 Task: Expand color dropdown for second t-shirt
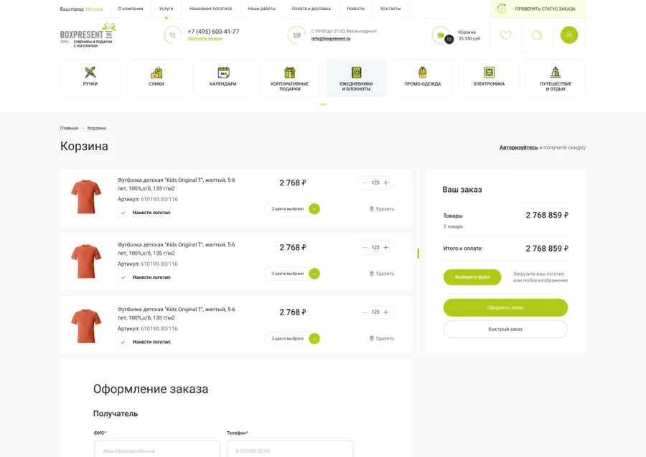tap(314, 274)
